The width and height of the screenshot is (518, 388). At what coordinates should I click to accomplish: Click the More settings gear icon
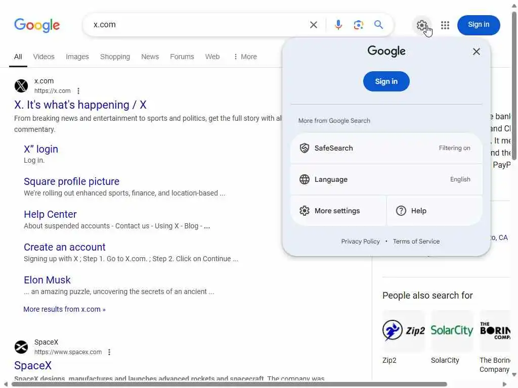pos(304,211)
